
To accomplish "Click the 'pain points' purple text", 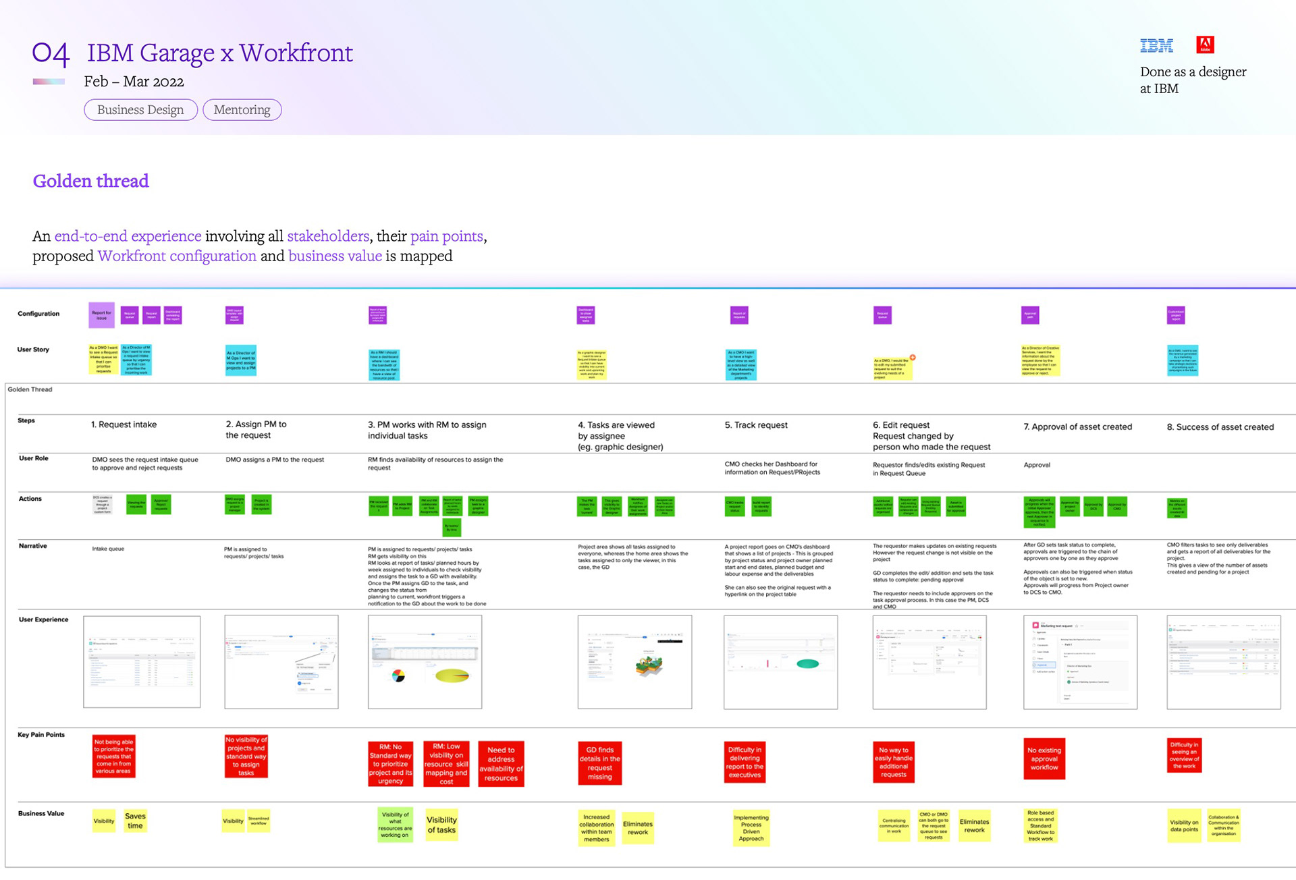I will [447, 236].
